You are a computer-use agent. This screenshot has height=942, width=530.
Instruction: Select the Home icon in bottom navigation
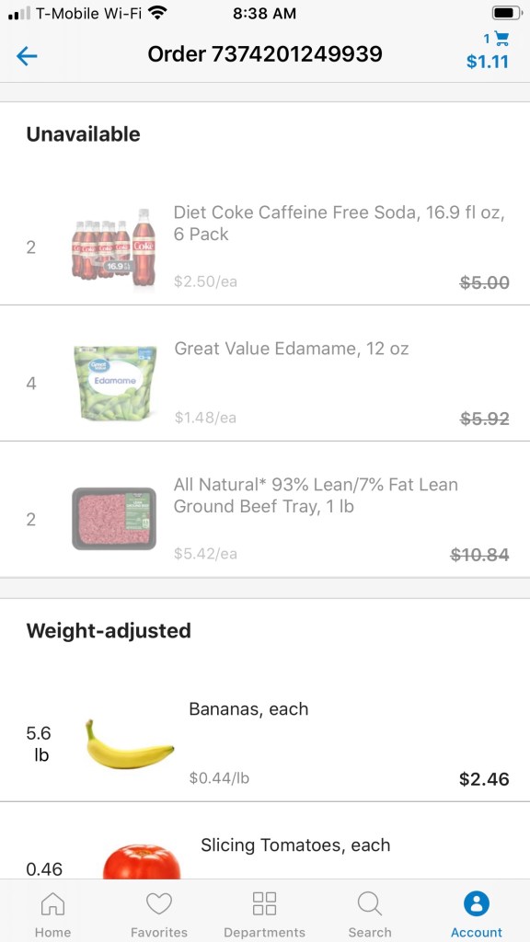[x=52, y=906]
